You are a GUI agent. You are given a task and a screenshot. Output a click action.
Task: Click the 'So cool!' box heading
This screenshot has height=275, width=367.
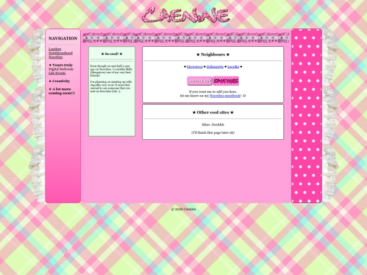click(111, 54)
